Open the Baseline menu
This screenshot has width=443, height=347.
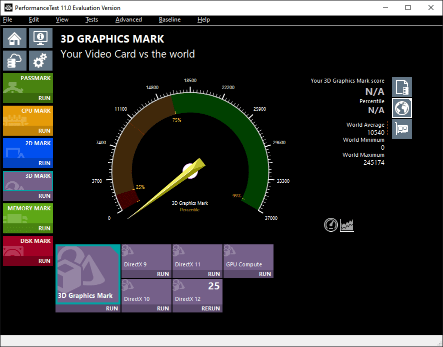point(169,20)
